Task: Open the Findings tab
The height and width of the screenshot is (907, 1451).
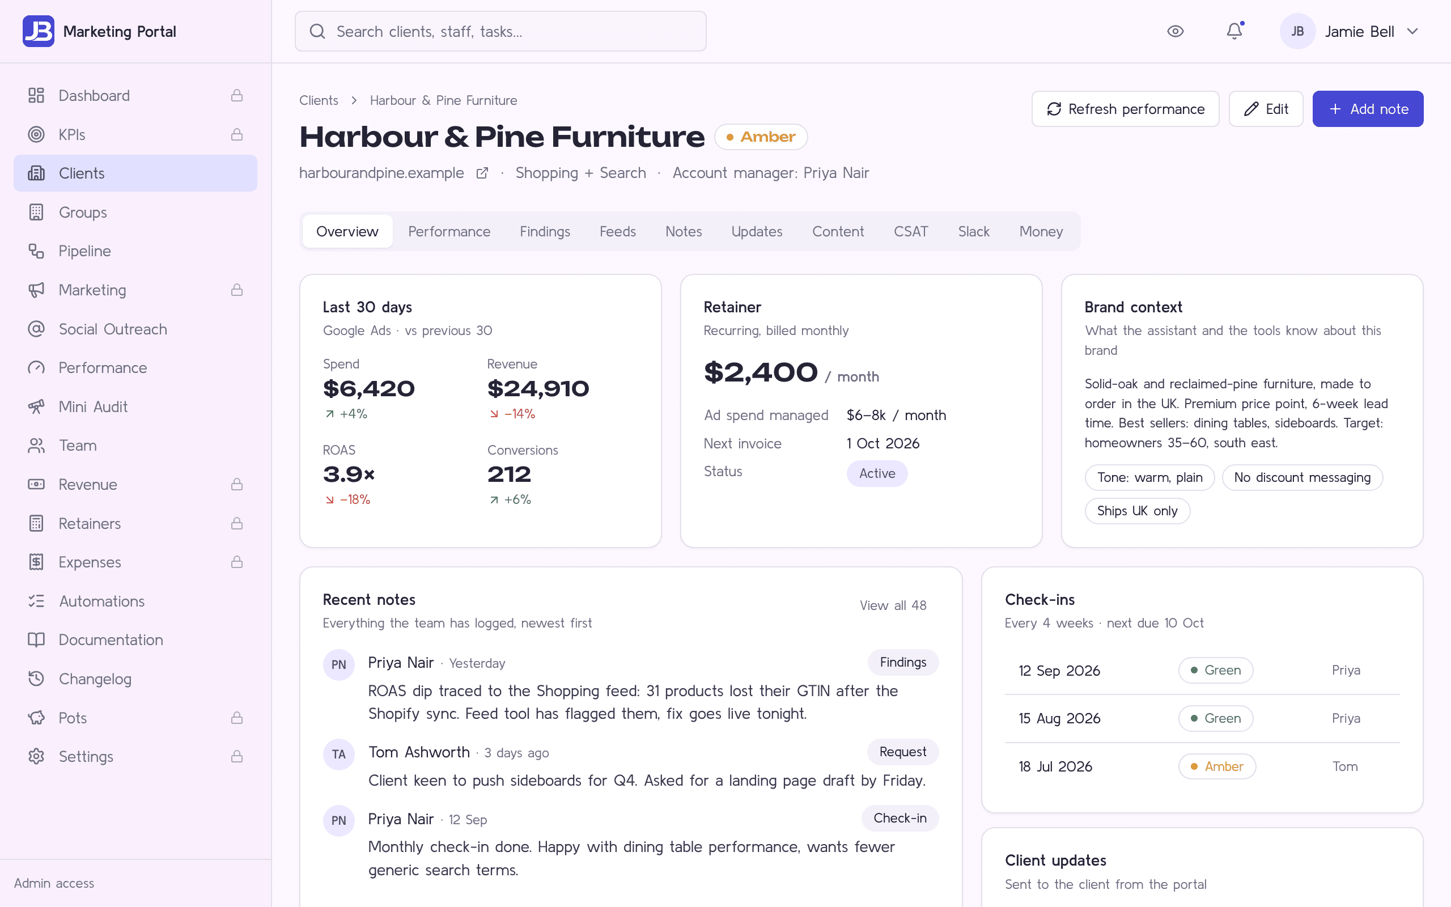Action: (545, 231)
